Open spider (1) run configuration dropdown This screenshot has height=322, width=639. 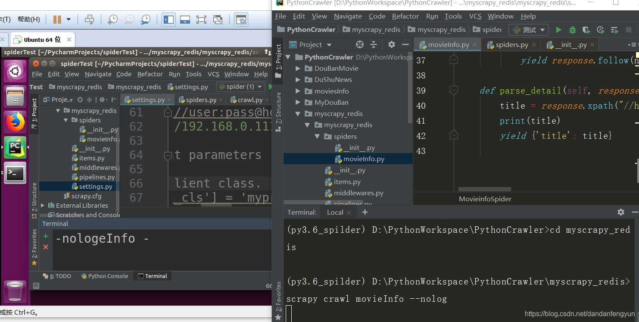[240, 87]
